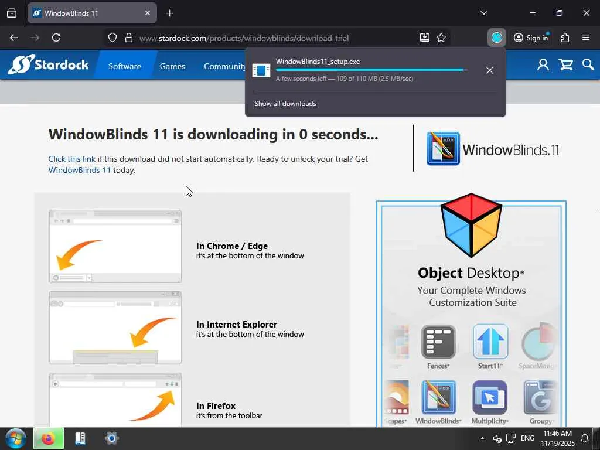Open the Community navigation menu

click(224, 66)
